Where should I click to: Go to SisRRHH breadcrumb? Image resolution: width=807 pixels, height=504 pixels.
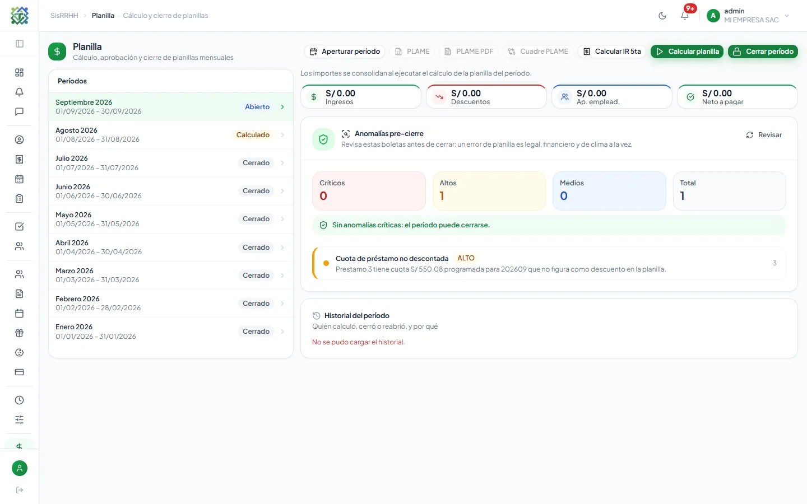[x=64, y=16]
